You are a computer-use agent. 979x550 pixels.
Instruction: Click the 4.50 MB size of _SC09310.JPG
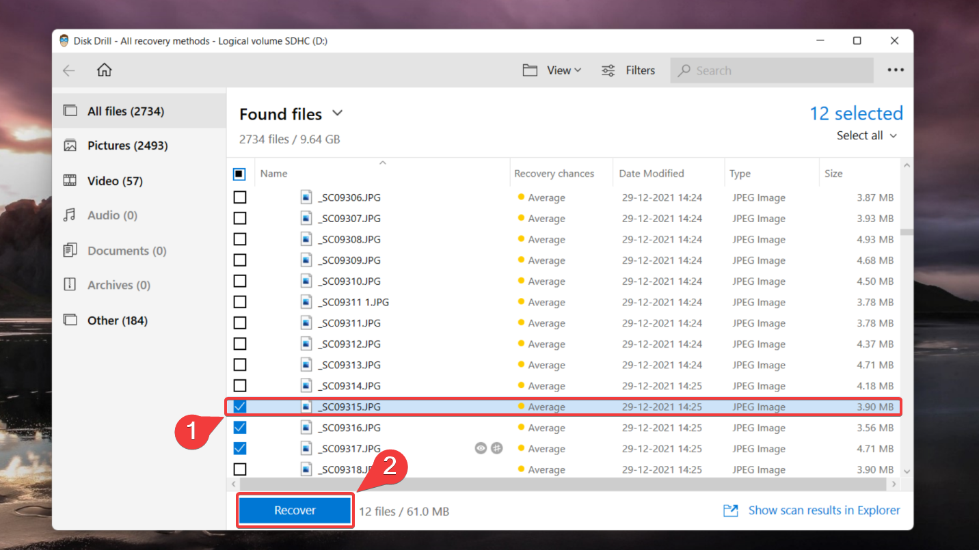tap(875, 281)
